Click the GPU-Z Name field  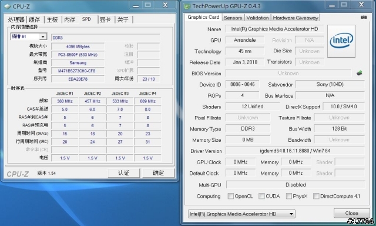274,29
